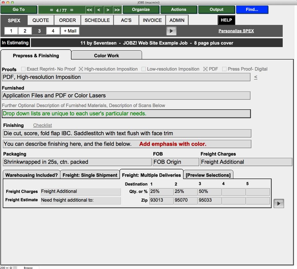Enable the Exact Reprint- No Proof checkbox
Image resolution: width=297 pixels, height=269 pixels.
pos(23,69)
